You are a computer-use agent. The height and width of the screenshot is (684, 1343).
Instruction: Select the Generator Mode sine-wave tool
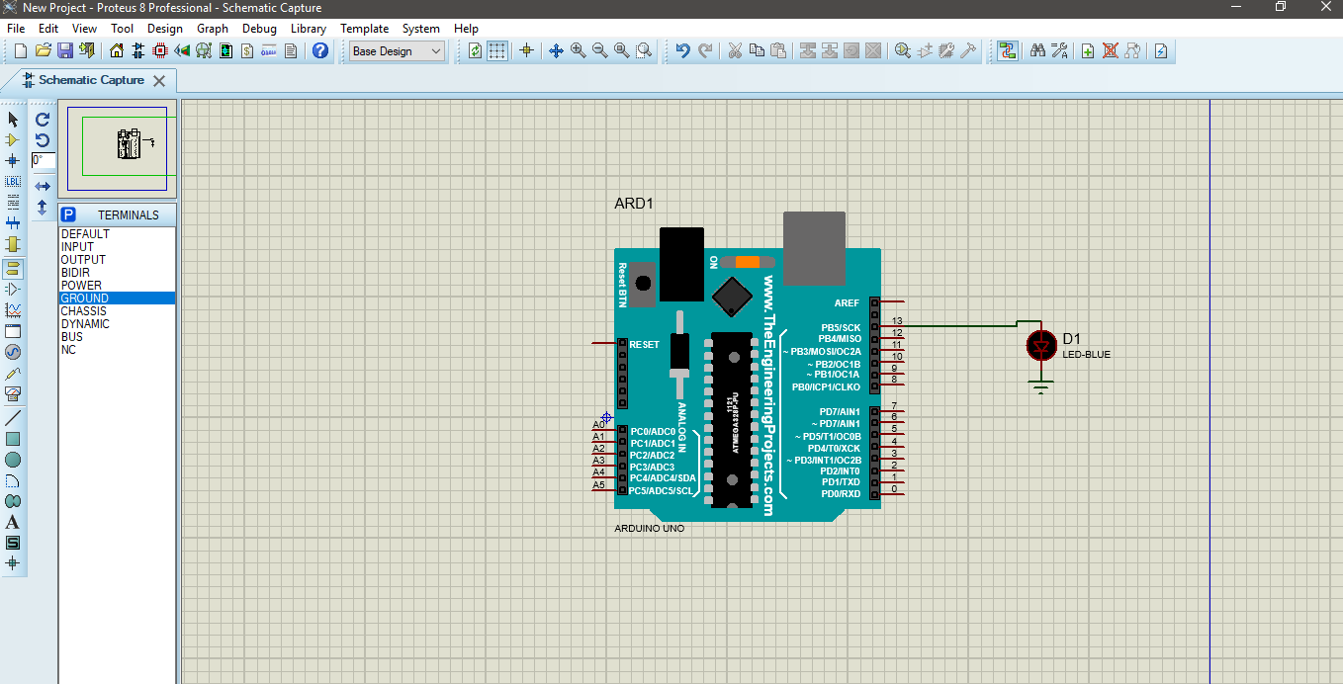pos(13,352)
